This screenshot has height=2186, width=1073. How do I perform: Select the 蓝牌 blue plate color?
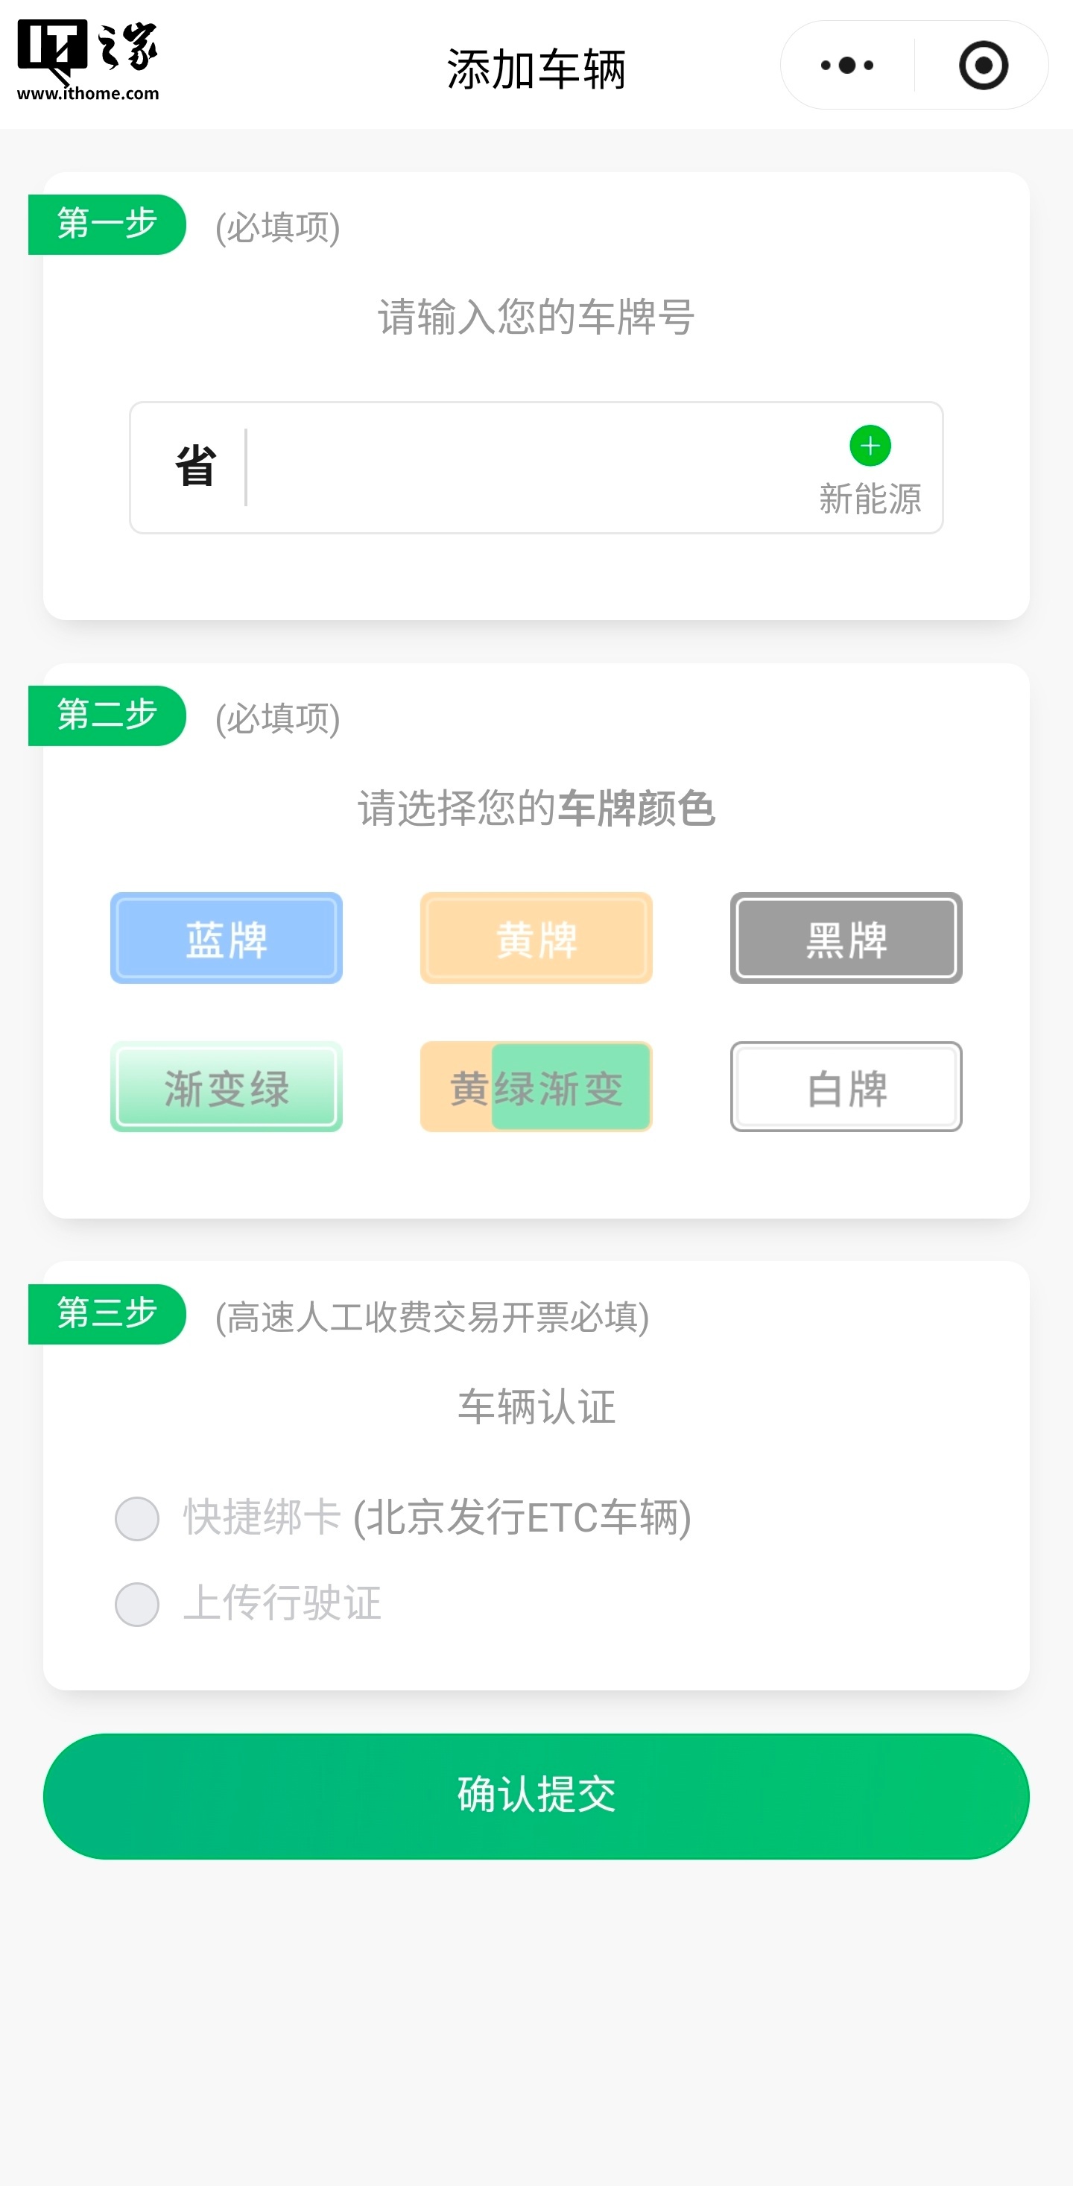(x=227, y=938)
